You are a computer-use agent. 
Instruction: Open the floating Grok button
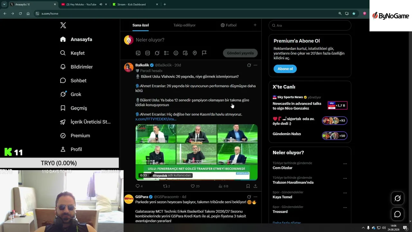point(398,198)
